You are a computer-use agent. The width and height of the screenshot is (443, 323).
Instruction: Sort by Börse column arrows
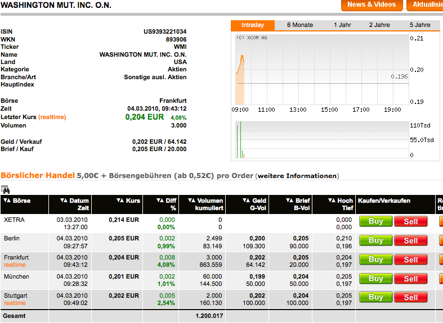[x=7, y=201]
